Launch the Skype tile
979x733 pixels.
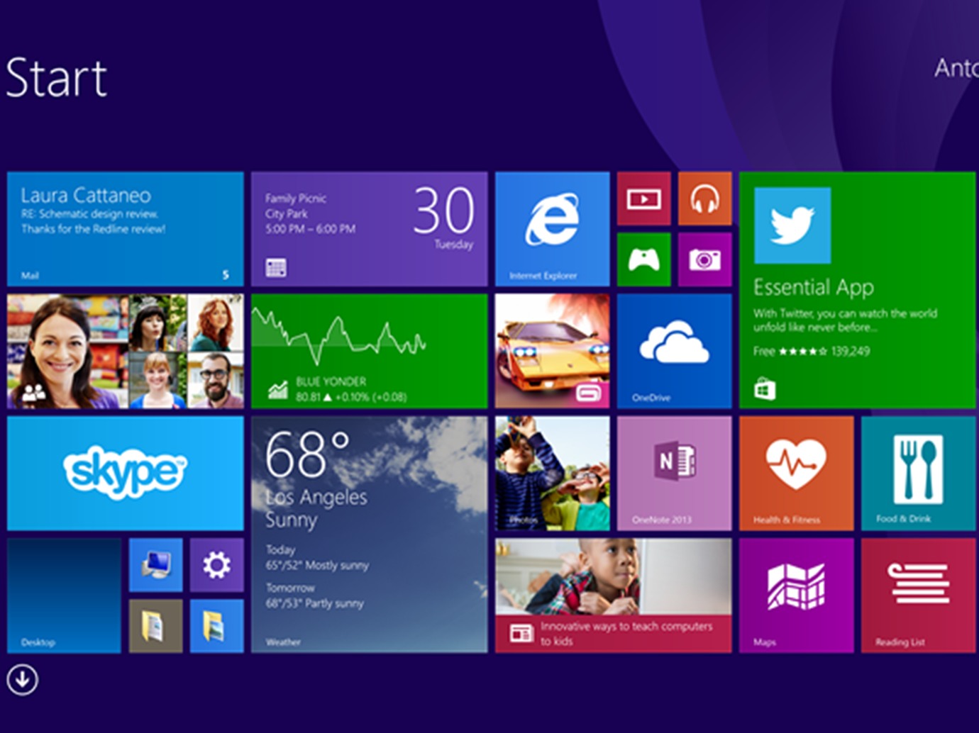[x=125, y=473]
